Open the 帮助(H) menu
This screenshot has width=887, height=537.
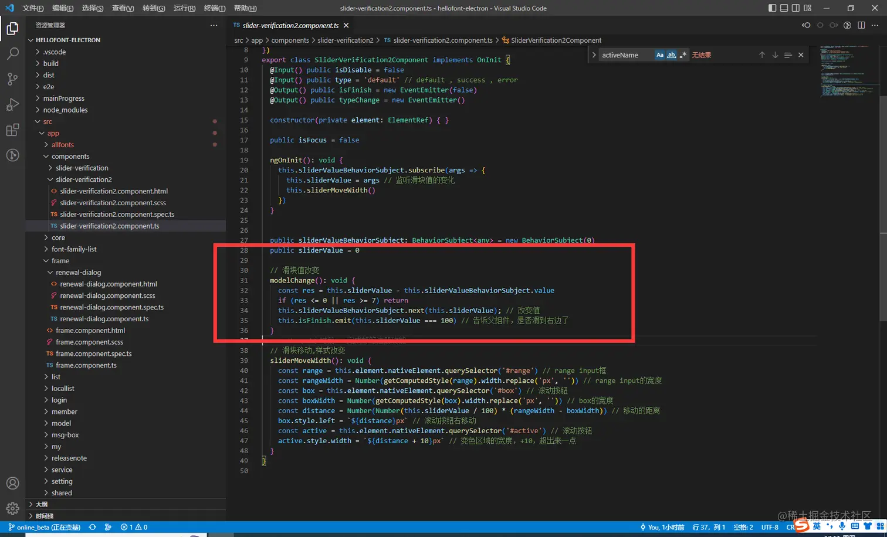[245, 8]
